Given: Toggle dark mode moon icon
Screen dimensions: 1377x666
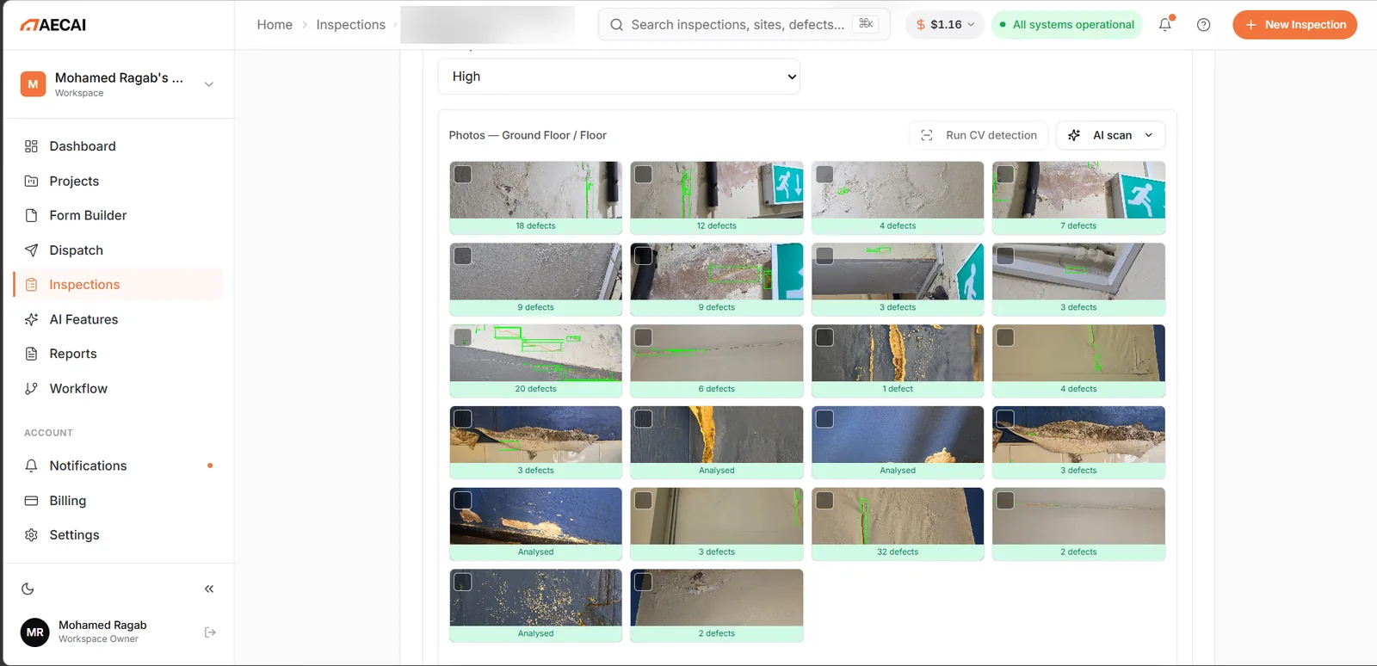Looking at the screenshot, I should pyautogui.click(x=28, y=589).
